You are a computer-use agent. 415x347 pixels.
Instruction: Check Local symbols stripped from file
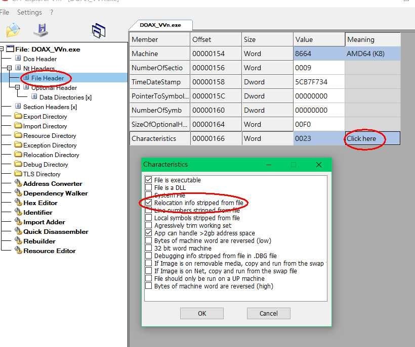148,218
